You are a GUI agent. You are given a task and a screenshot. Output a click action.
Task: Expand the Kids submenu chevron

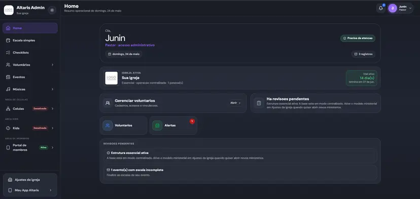53,128
